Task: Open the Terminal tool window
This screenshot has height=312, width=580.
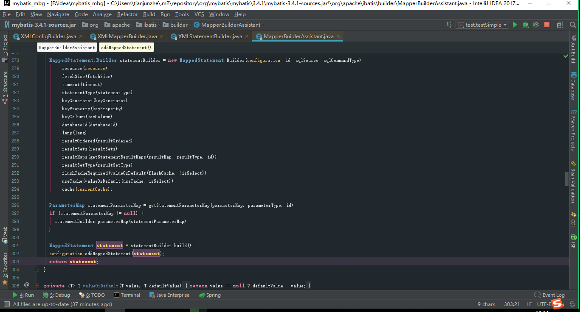Action: pos(127,295)
